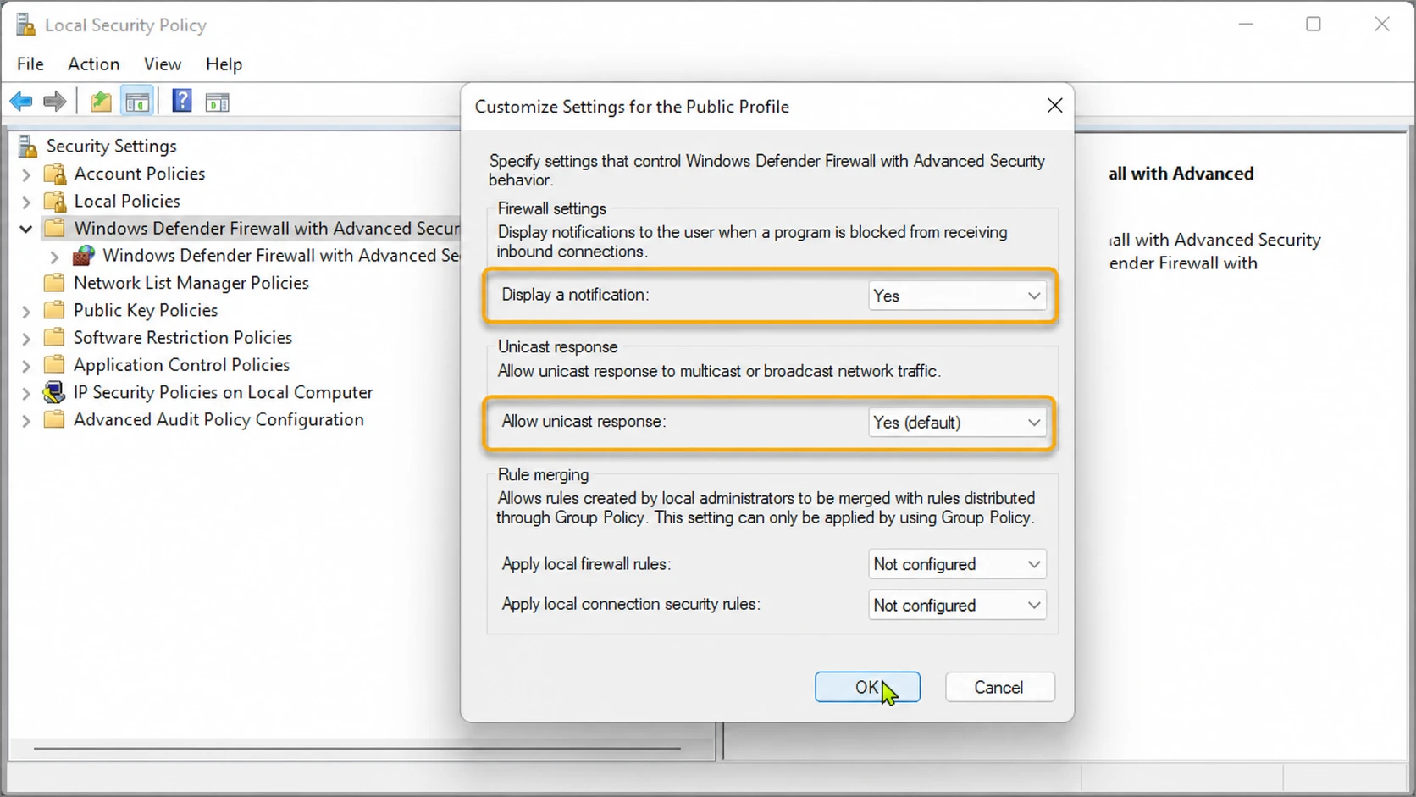Open the Help menu
The image size is (1416, 797).
tap(224, 64)
